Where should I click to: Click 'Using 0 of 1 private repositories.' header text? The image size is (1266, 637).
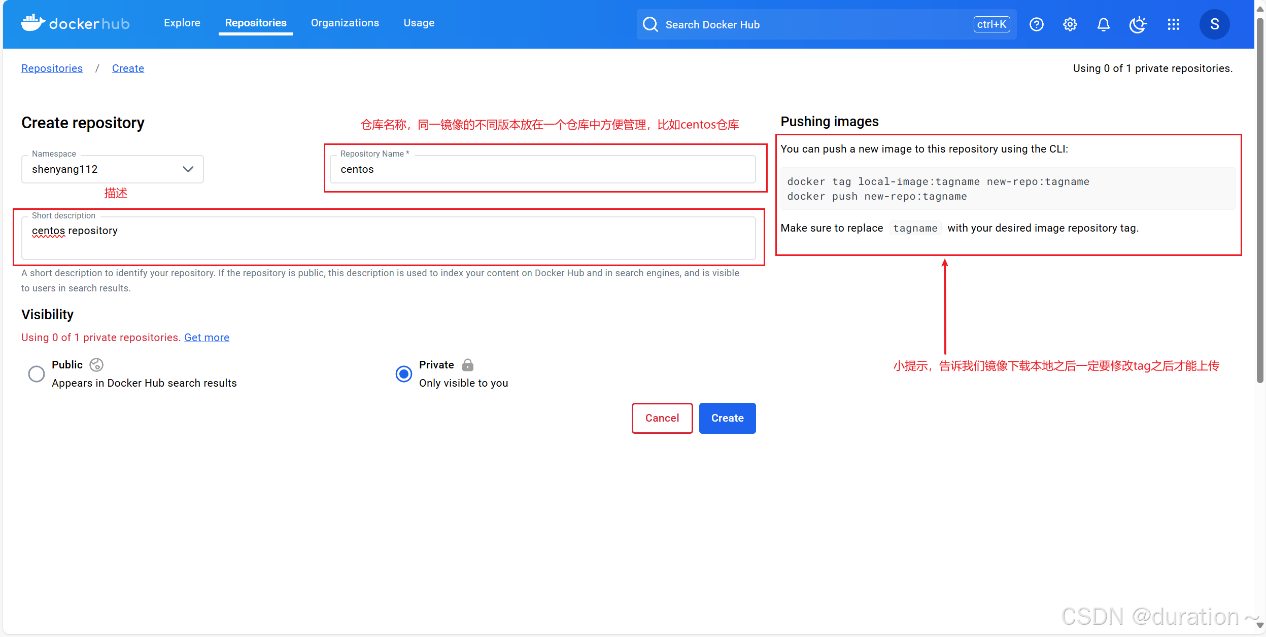[1153, 68]
